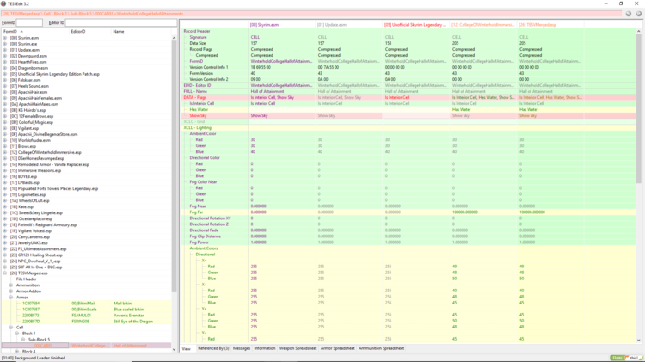Screen dimensions: 645x362
Task: Open the Weapon Spreadsheet tab
Action: [298, 348]
